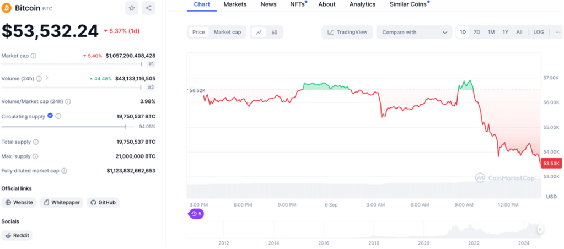The width and height of the screenshot is (564, 249).
Task: Click the Market cap info icon
Action: (34, 56)
